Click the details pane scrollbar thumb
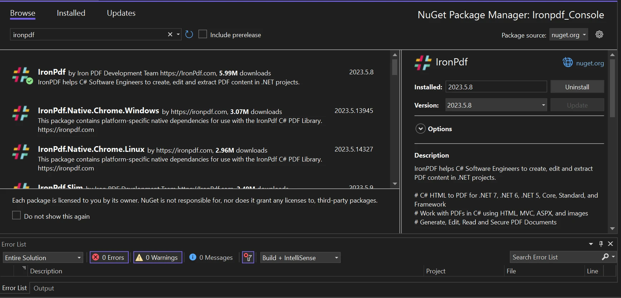This screenshot has width=621, height=298. pos(612,88)
